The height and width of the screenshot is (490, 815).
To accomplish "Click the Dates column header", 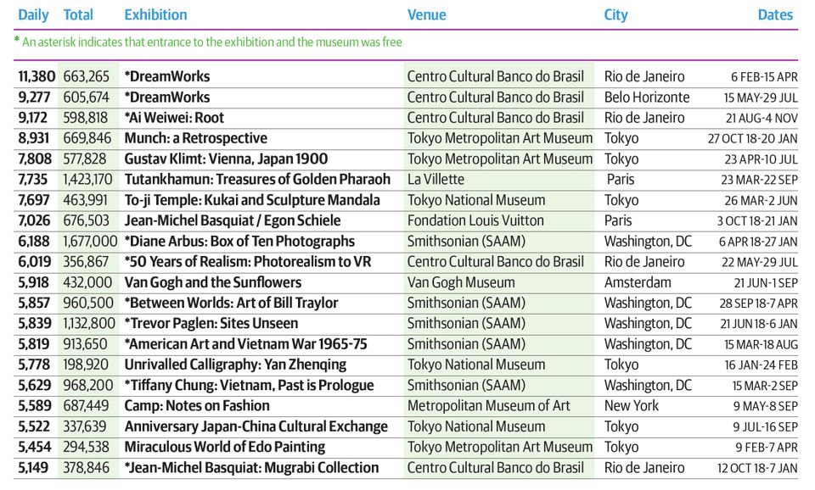I will (775, 14).
